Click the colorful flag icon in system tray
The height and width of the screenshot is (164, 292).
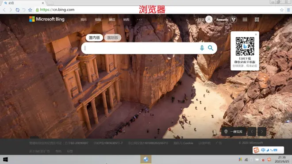pos(240,160)
